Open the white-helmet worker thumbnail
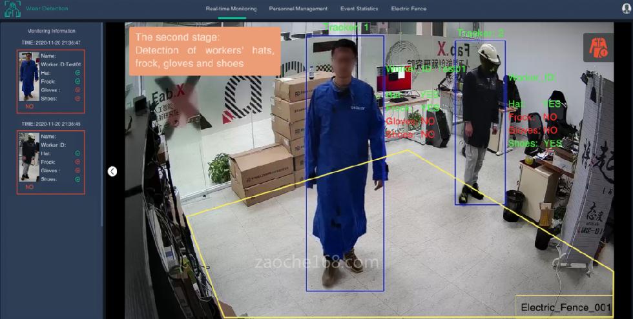 tap(28, 157)
